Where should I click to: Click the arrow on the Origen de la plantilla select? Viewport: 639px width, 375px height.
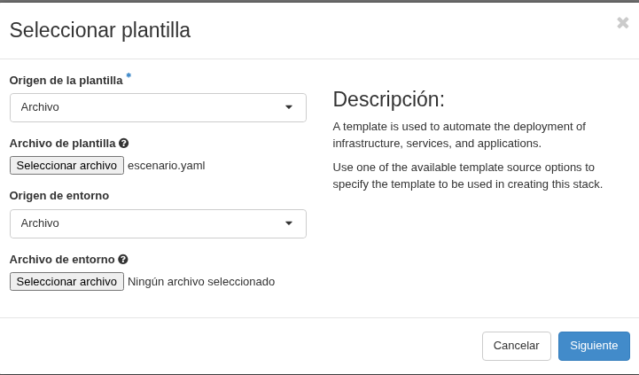coord(289,107)
